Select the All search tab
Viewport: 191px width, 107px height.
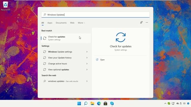click(x=43, y=23)
